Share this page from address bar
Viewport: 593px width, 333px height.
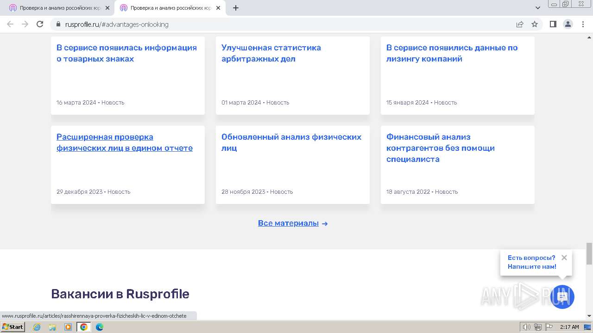point(520,24)
